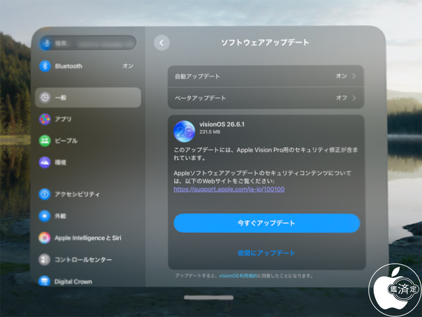Click the ベータアップデート label
This screenshot has width=422, height=317.
[x=200, y=98]
